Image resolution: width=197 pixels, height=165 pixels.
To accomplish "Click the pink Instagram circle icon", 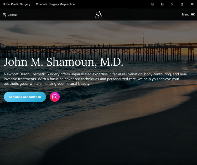I will point(55,97).
